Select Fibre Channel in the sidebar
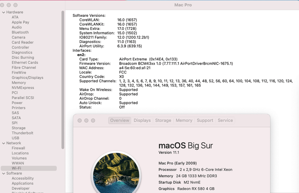This screenshot has height=193, width=299. pos(24,68)
